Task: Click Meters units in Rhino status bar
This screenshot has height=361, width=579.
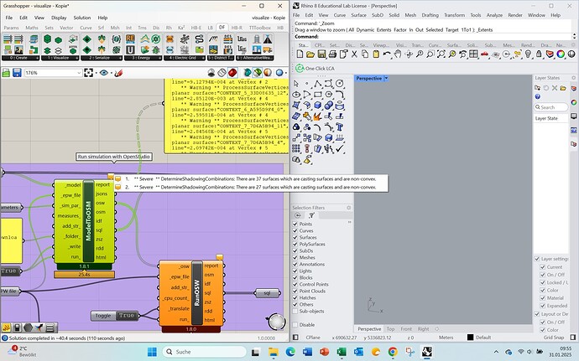Action: coord(446,338)
